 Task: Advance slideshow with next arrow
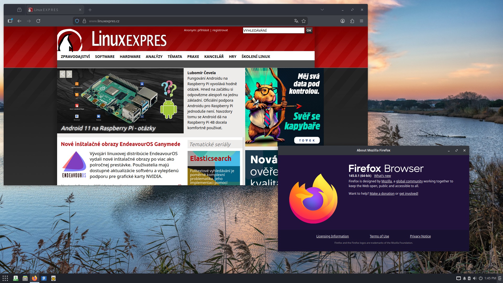pos(69,74)
